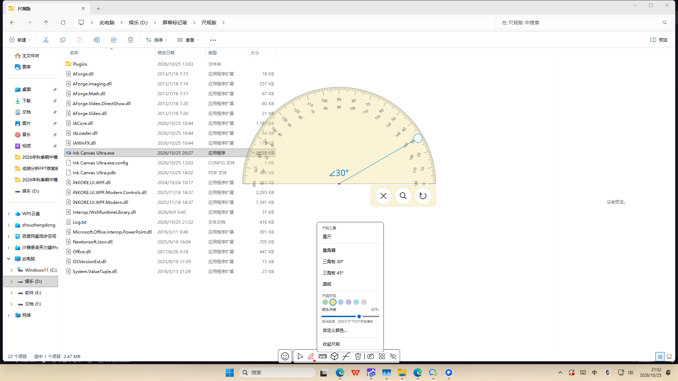The width and height of the screenshot is (678, 381).
Task: Switch to large icons view in status bar
Action: 669,357
